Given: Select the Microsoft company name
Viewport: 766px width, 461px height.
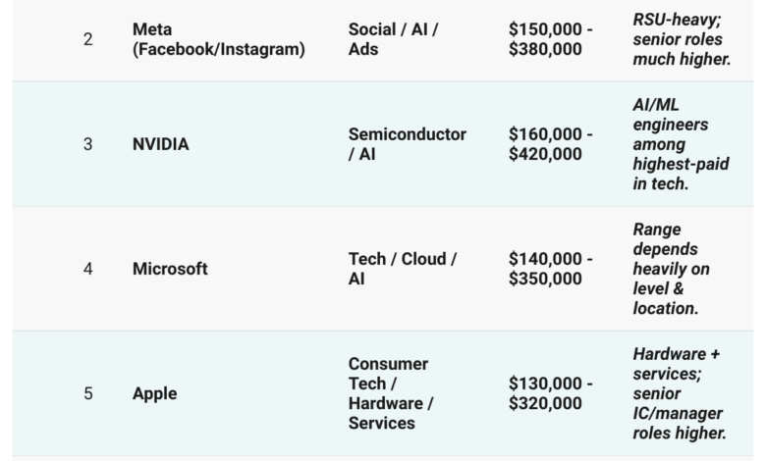Looking at the screenshot, I should (170, 269).
